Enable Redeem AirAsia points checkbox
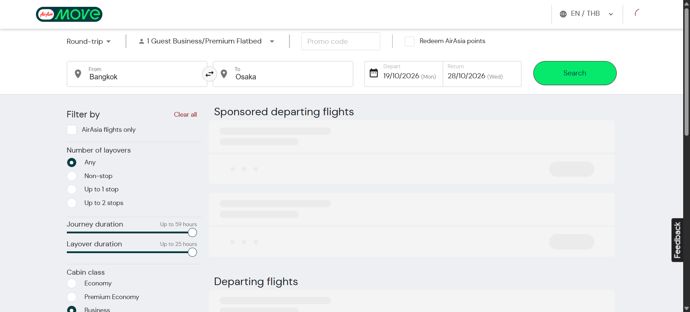 click(409, 41)
